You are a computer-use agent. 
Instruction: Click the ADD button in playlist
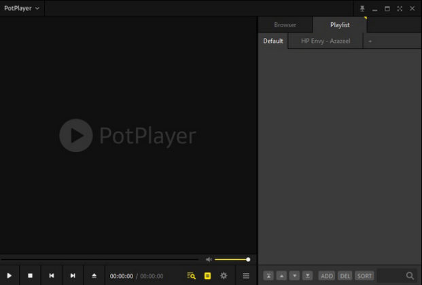[x=327, y=276]
